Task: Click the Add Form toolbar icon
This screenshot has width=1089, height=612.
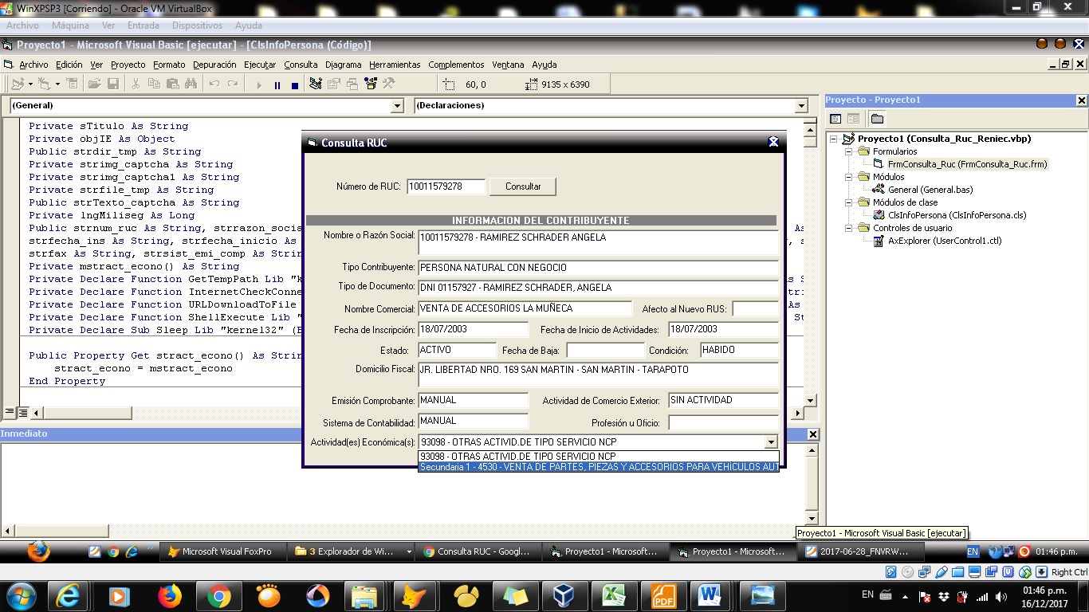Action: click(x=43, y=84)
